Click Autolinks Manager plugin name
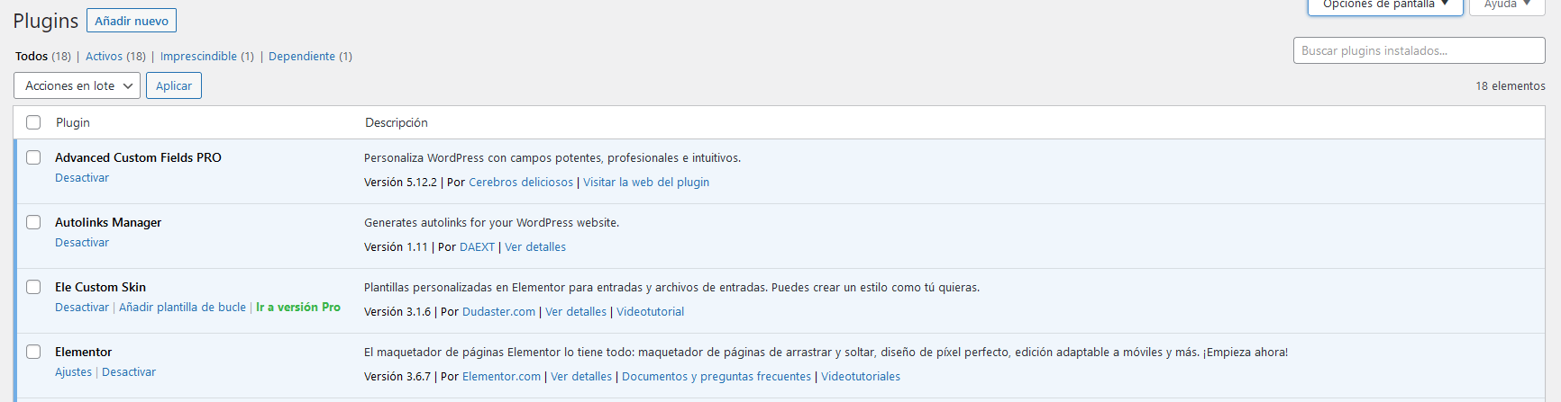This screenshot has height=402, width=1561. point(108,222)
